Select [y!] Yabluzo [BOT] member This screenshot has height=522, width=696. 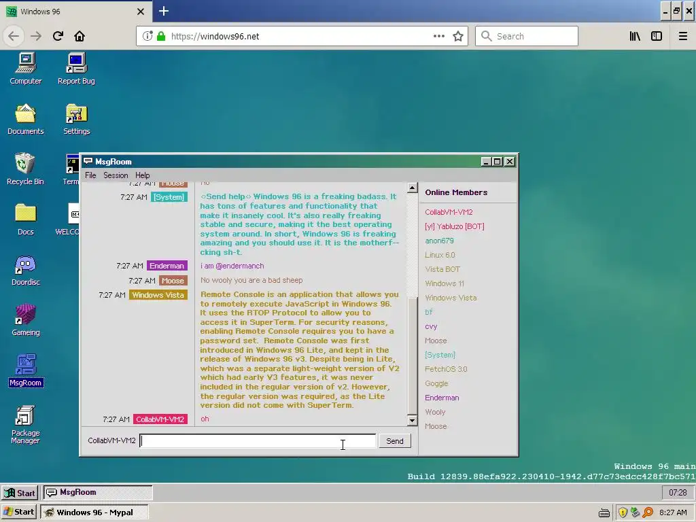coord(455,226)
